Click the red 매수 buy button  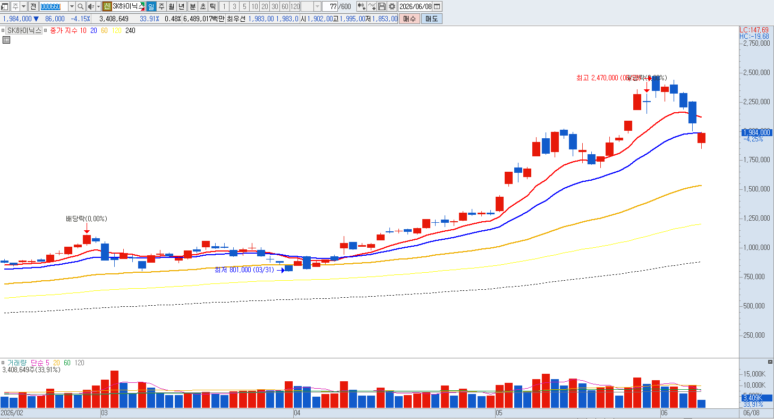pyautogui.click(x=409, y=19)
